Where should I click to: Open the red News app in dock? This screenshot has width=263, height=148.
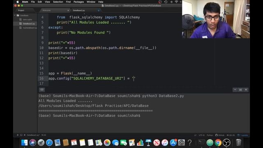[x=157, y=143]
